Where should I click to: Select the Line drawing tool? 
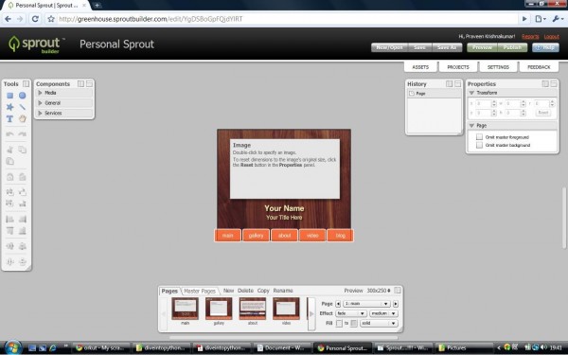pos(23,107)
